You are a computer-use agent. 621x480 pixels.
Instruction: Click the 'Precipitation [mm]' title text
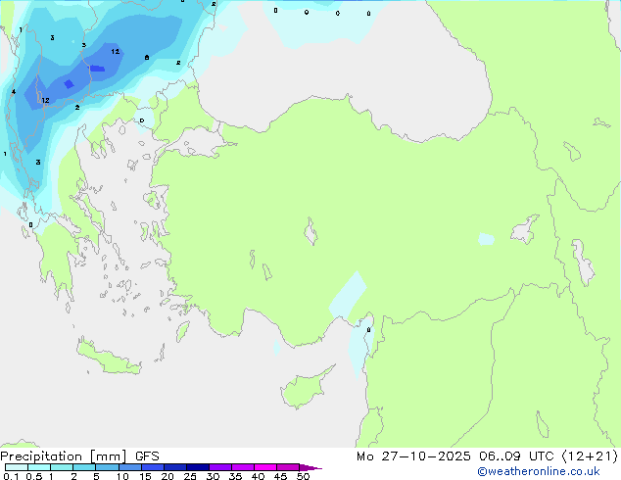click(64, 456)
